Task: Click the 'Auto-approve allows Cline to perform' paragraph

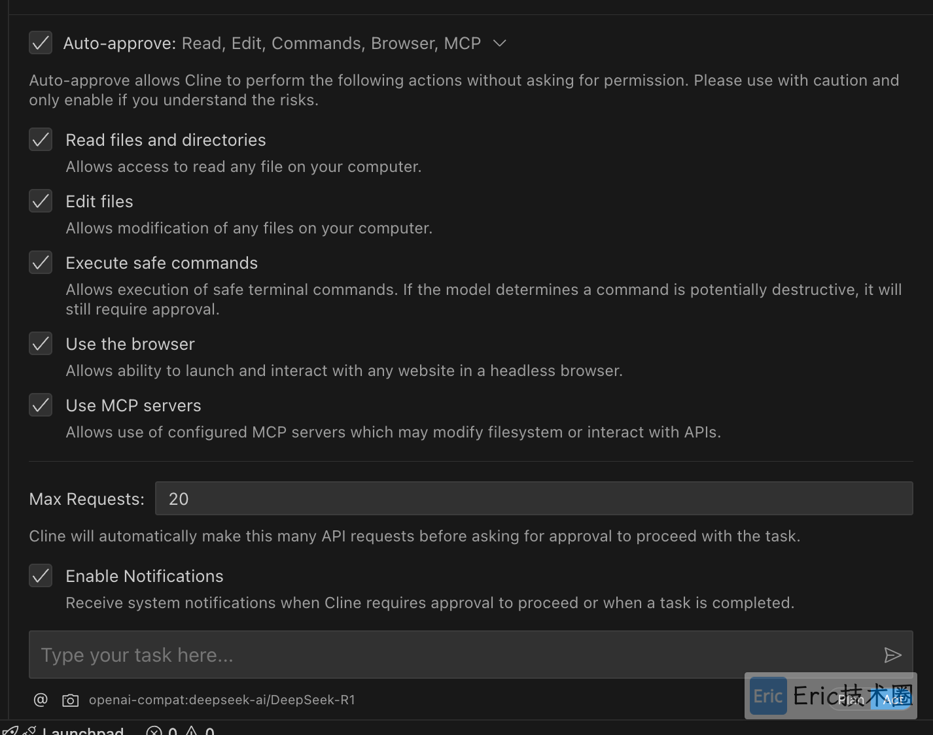Action: [464, 90]
